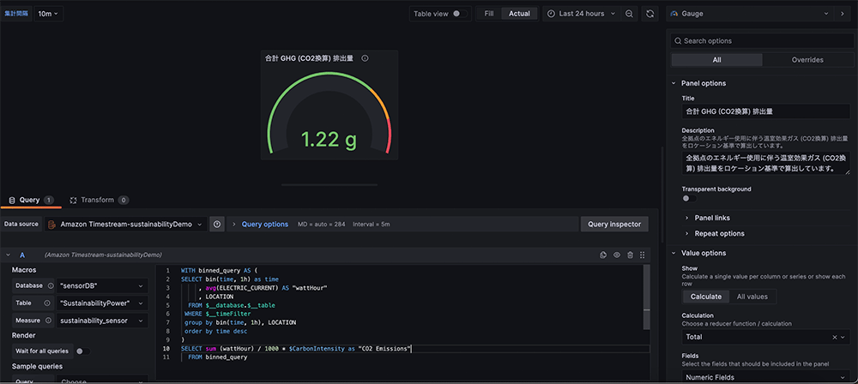
Task: Click the Measure macro info icon
Action: click(x=51, y=321)
